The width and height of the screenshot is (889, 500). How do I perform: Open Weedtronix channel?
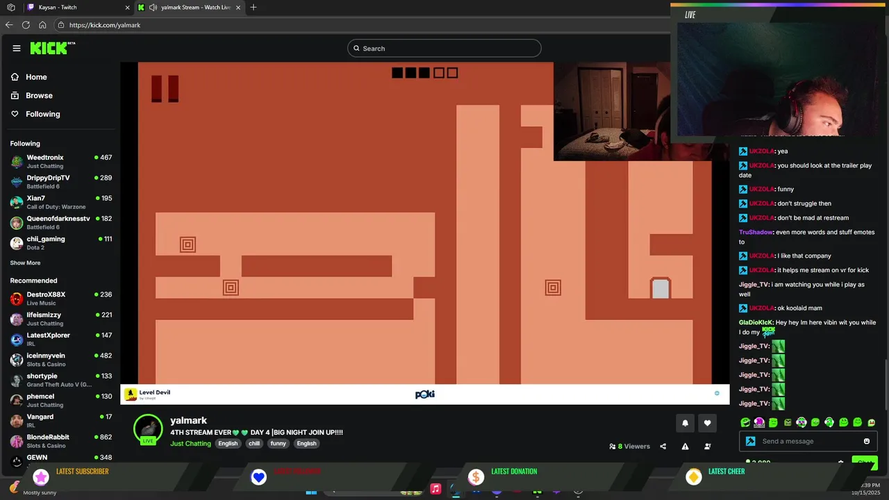[x=61, y=161]
